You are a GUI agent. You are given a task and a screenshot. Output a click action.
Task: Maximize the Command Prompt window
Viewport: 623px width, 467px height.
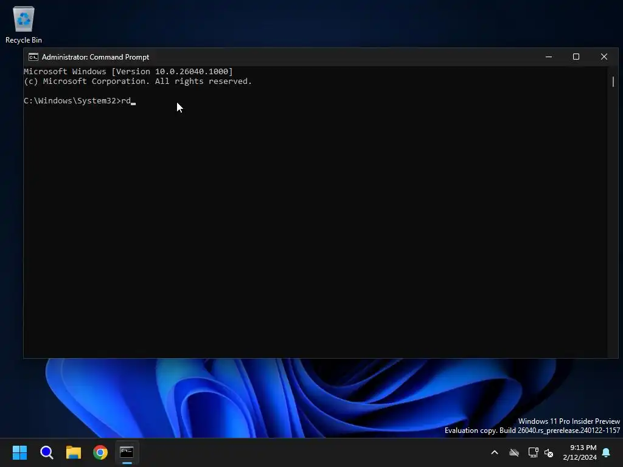tap(576, 57)
